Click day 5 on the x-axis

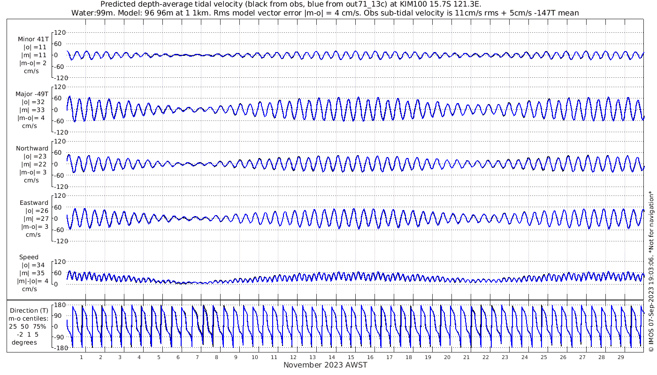[x=159, y=357]
